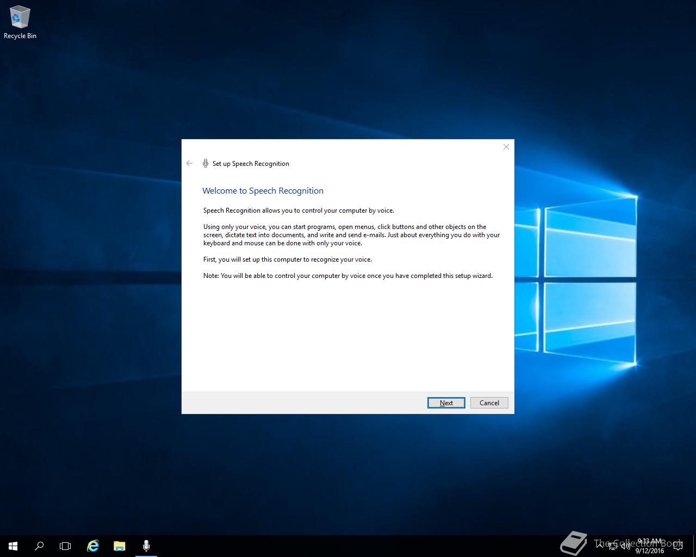Open the clock showing 9:33 AM
This screenshot has width=696, height=557.
click(x=650, y=546)
